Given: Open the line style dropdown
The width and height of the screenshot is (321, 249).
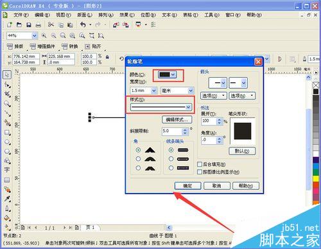Looking at the screenshot, I should tap(188, 107).
